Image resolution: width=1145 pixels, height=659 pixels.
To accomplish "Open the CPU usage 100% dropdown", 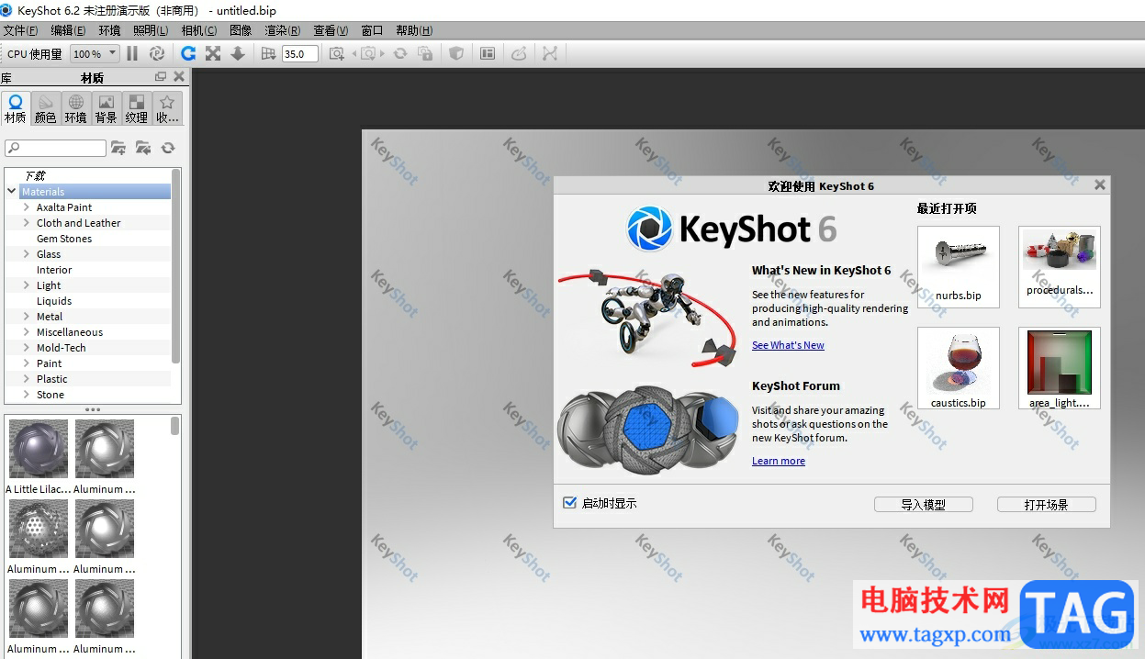I will [95, 54].
